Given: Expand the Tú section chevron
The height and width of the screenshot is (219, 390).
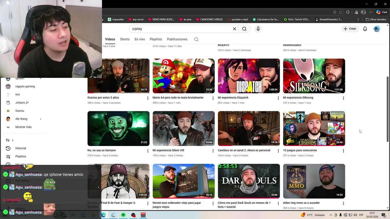Looking at the screenshot, I should click(12, 140).
